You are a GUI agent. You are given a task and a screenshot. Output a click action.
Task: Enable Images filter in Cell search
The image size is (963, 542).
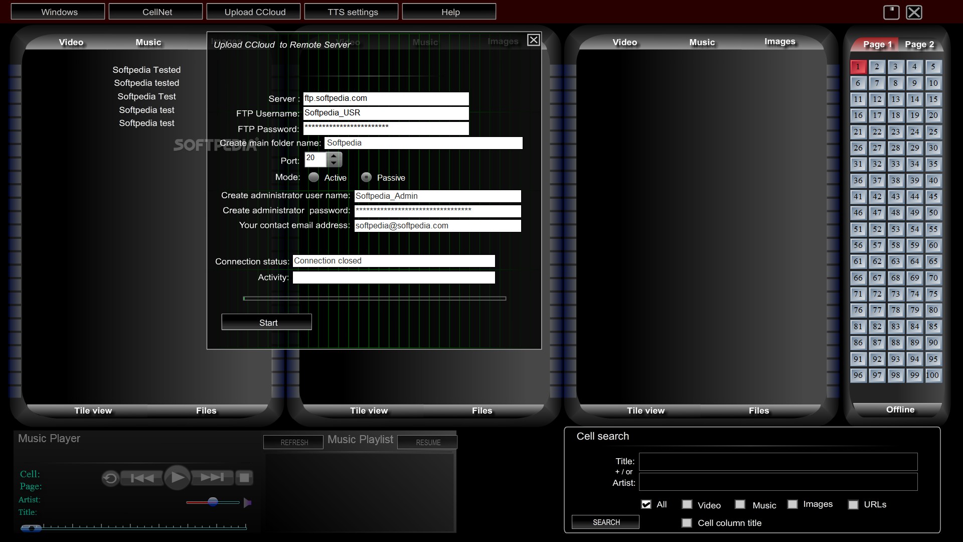(x=792, y=504)
